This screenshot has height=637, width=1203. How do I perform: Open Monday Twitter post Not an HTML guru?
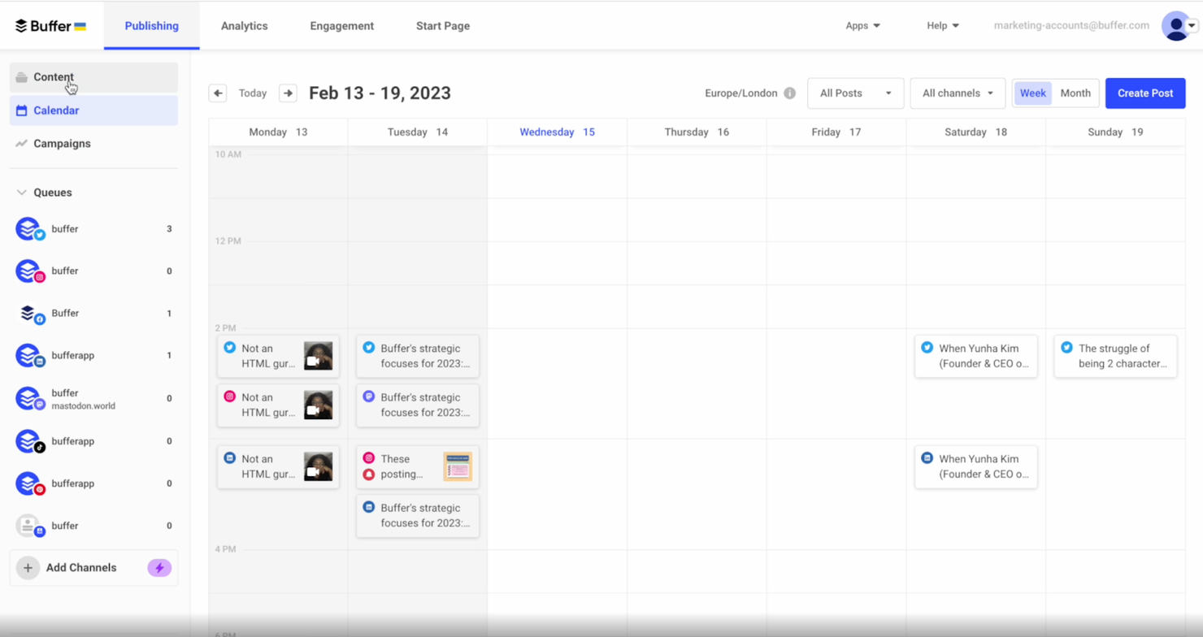point(278,356)
